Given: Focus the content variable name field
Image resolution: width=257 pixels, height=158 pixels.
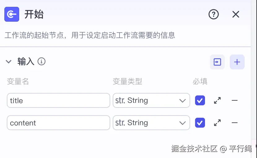Looking at the screenshot, I should pyautogui.click(x=58, y=123).
